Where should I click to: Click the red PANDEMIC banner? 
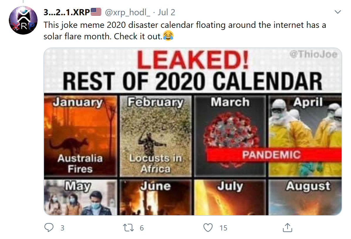coord(274,155)
